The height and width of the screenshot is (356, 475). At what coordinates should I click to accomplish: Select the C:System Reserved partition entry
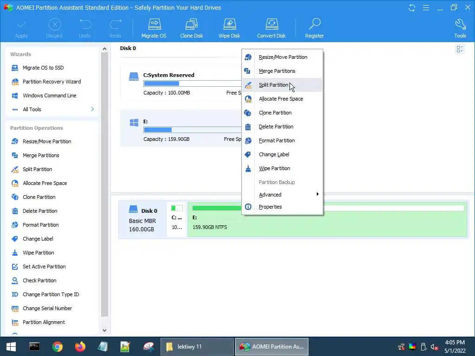tap(181, 83)
